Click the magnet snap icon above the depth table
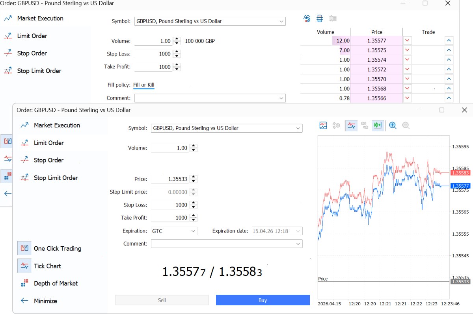Screen dimensions: 473x314 [x=307, y=18]
